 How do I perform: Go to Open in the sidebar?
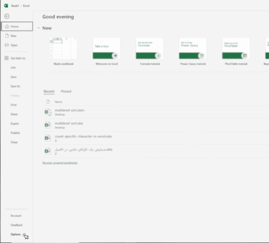tap(17, 45)
